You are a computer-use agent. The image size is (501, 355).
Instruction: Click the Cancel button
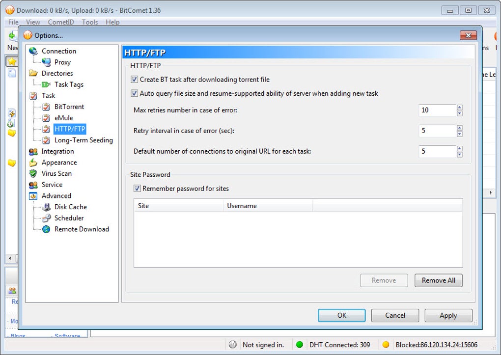tap(395, 315)
